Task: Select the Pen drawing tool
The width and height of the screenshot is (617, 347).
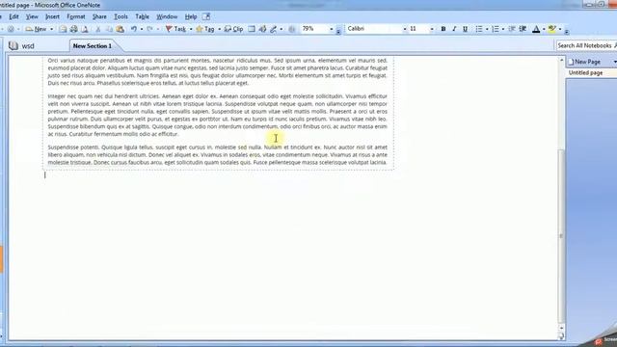Action: (x=273, y=29)
